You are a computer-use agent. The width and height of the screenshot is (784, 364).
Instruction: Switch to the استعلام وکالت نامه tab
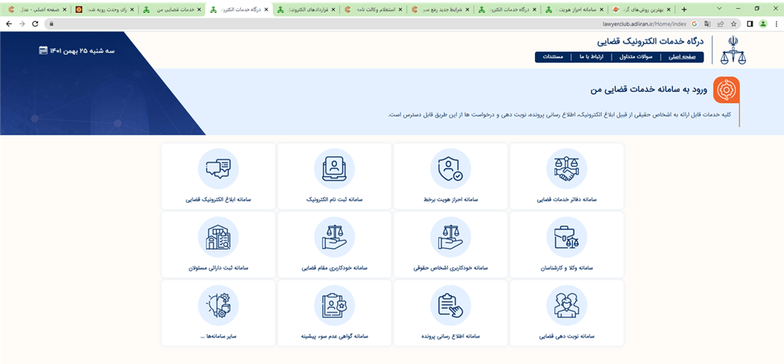tap(374, 10)
